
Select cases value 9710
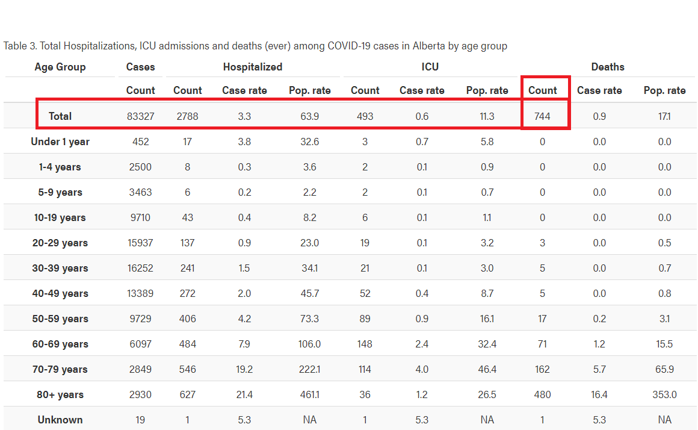pyautogui.click(x=141, y=218)
